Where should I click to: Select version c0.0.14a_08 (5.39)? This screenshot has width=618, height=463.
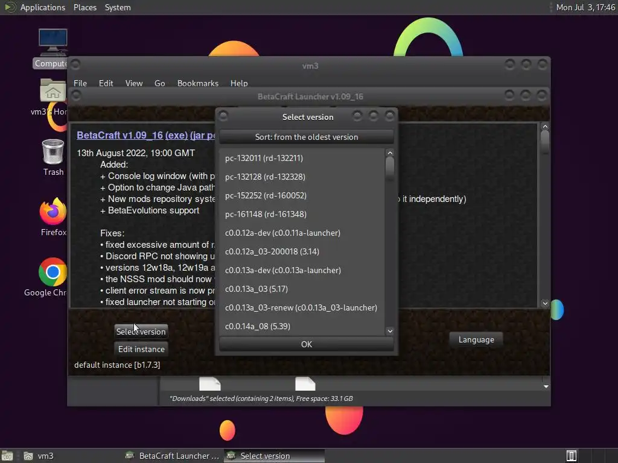(x=302, y=326)
